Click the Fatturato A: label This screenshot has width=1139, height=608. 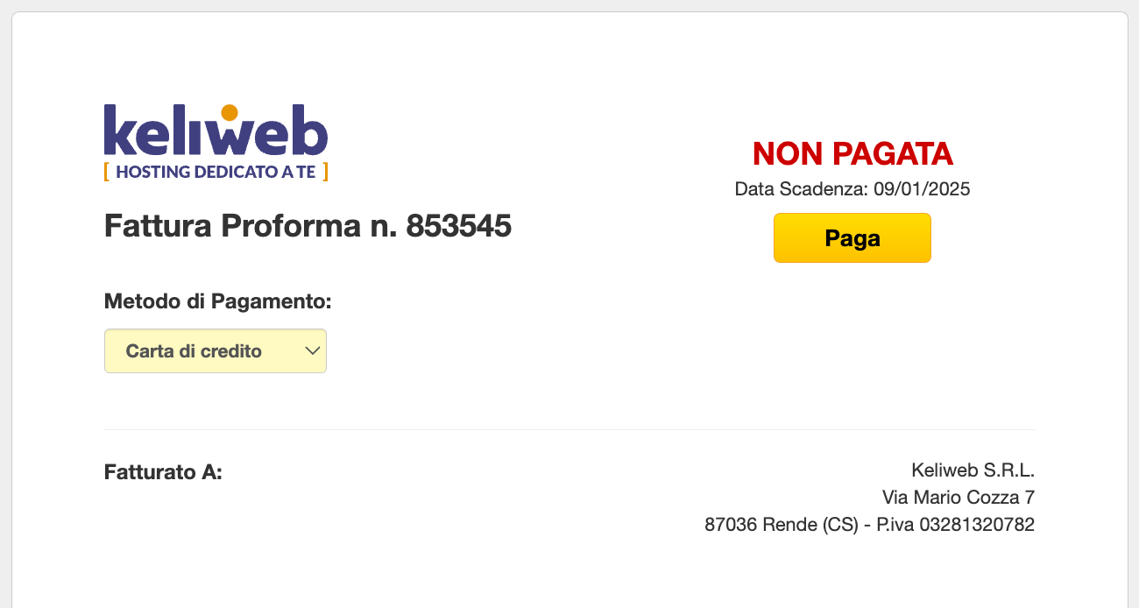click(164, 473)
